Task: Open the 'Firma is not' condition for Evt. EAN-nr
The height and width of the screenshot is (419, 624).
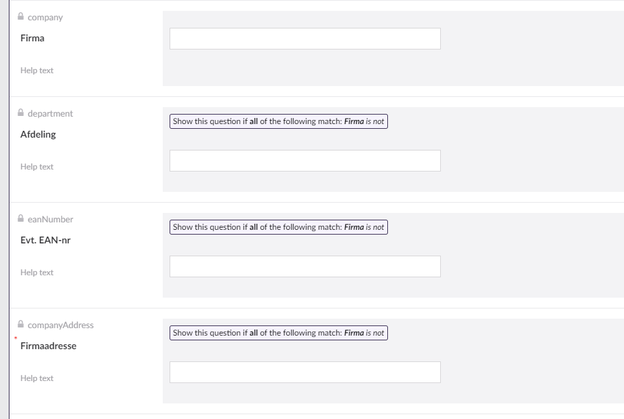Action: (x=278, y=227)
